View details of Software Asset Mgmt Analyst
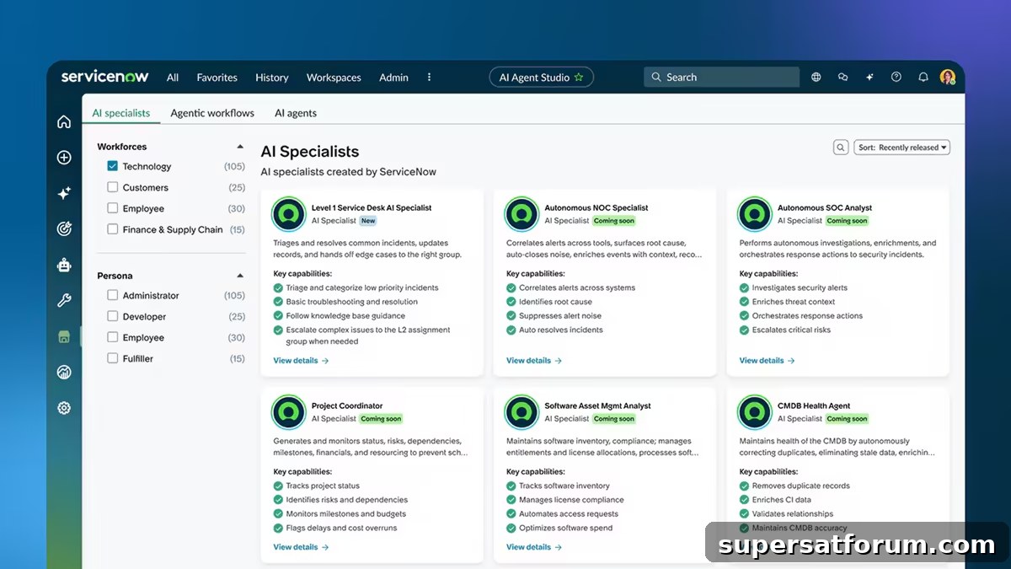 point(534,547)
